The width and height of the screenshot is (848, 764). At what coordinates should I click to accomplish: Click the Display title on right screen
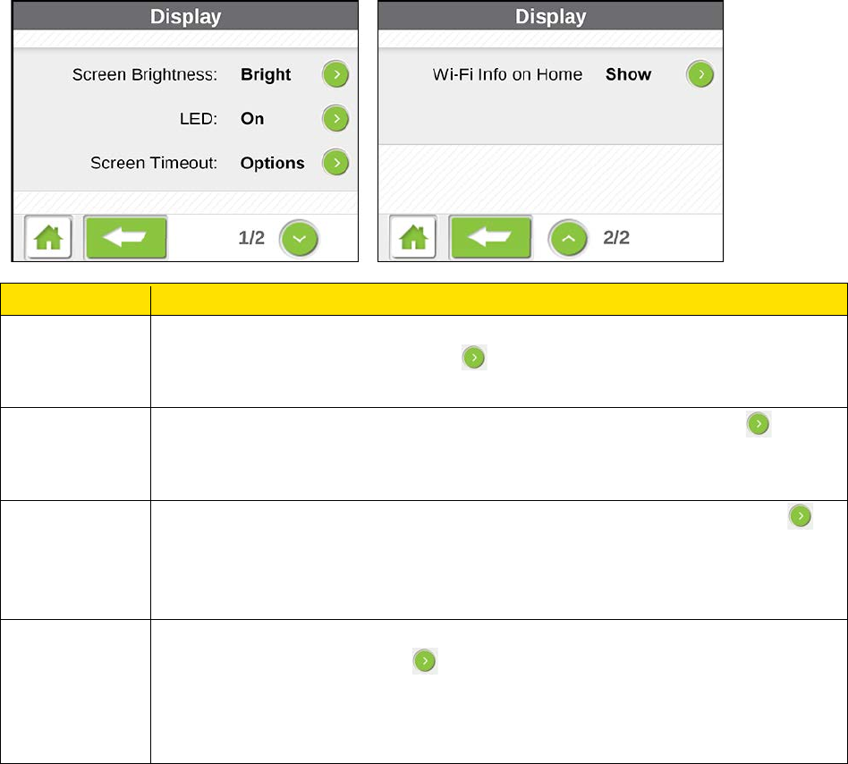pos(550,17)
